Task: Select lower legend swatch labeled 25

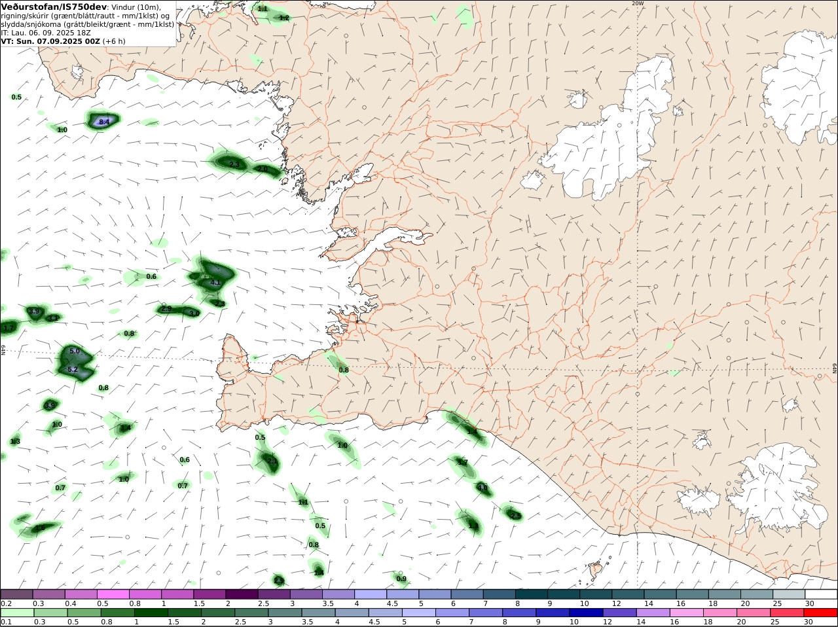Action: pos(787,613)
